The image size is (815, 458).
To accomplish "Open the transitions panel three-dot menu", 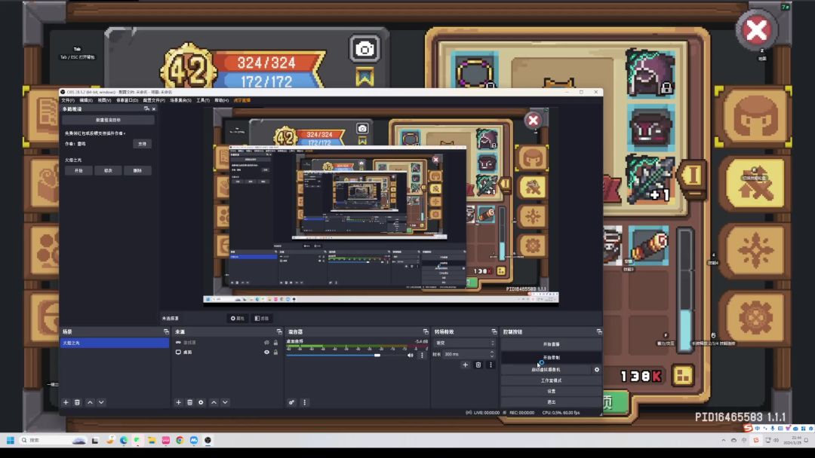I will point(489,365).
